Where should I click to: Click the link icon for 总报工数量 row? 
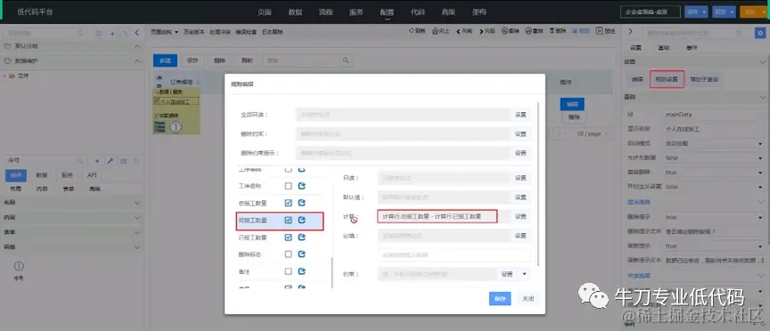(x=302, y=203)
